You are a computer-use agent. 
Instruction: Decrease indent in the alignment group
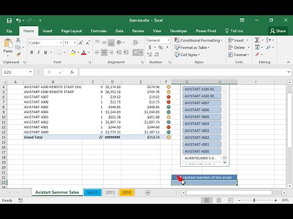119,52
